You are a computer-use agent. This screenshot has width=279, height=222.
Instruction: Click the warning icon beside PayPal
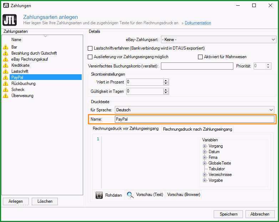[x=5, y=77]
